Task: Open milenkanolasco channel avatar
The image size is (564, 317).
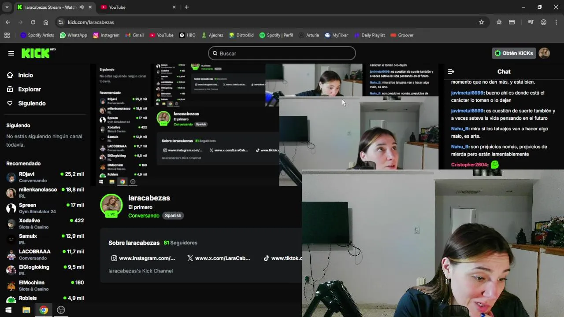Action: [11, 193]
